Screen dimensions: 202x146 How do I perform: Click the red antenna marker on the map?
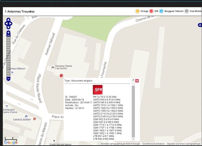(61, 76)
